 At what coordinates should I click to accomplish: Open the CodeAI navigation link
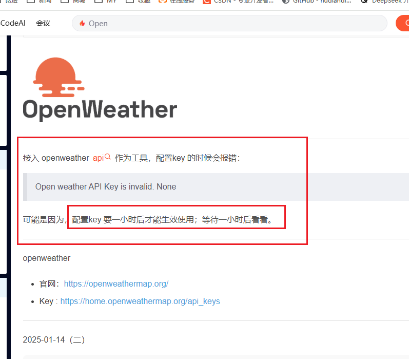(x=13, y=23)
